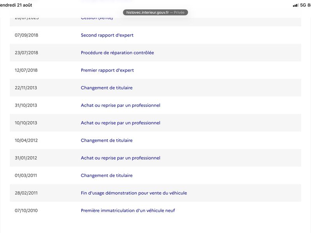Open 'Procédure de réparation contrôlée' entry
The width and height of the screenshot is (311, 233).
coord(117,53)
